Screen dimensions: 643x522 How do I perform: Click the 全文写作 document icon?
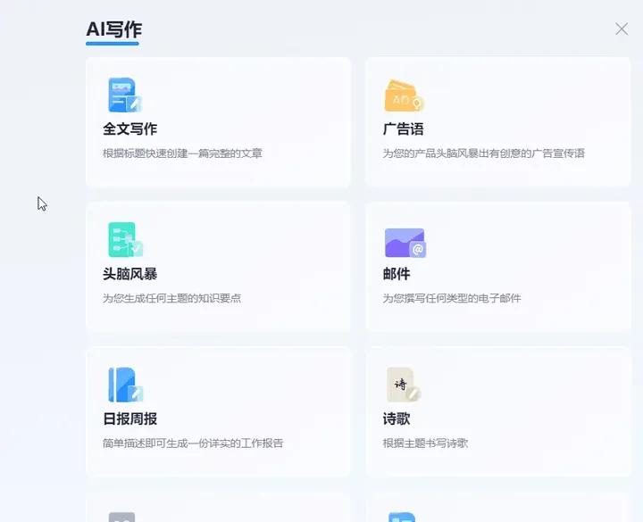click(125, 95)
